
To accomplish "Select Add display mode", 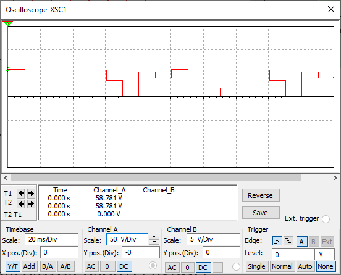I will pos(29,266).
